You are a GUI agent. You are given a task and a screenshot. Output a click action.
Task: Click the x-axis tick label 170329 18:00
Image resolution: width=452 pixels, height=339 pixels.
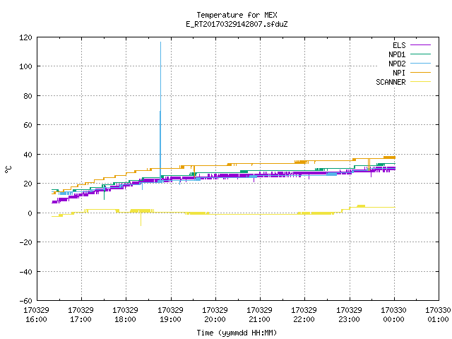(125, 315)
